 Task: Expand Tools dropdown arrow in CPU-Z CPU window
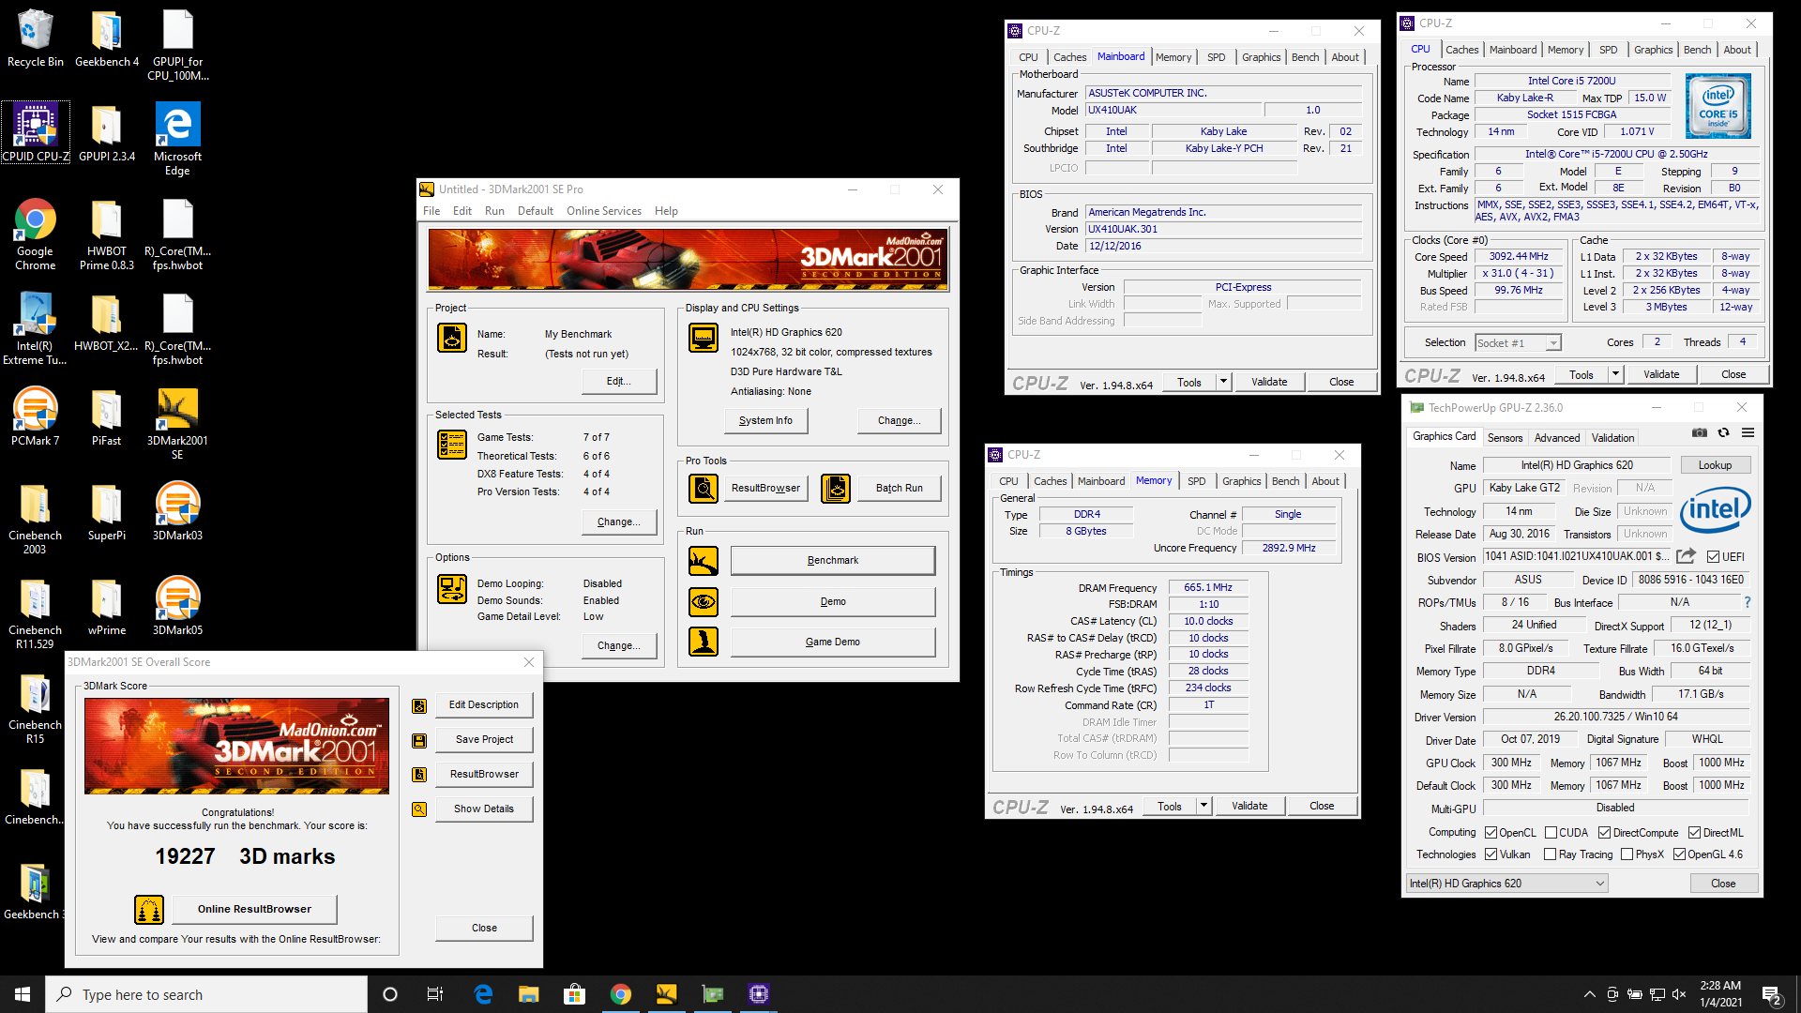coord(1615,374)
